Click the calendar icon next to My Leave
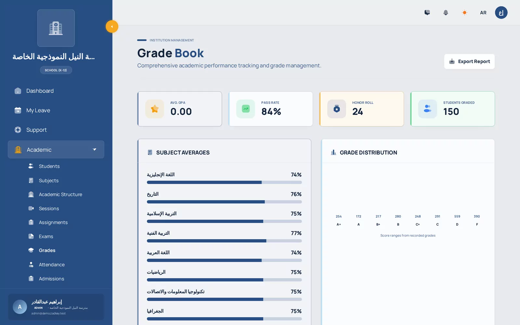 [18, 110]
